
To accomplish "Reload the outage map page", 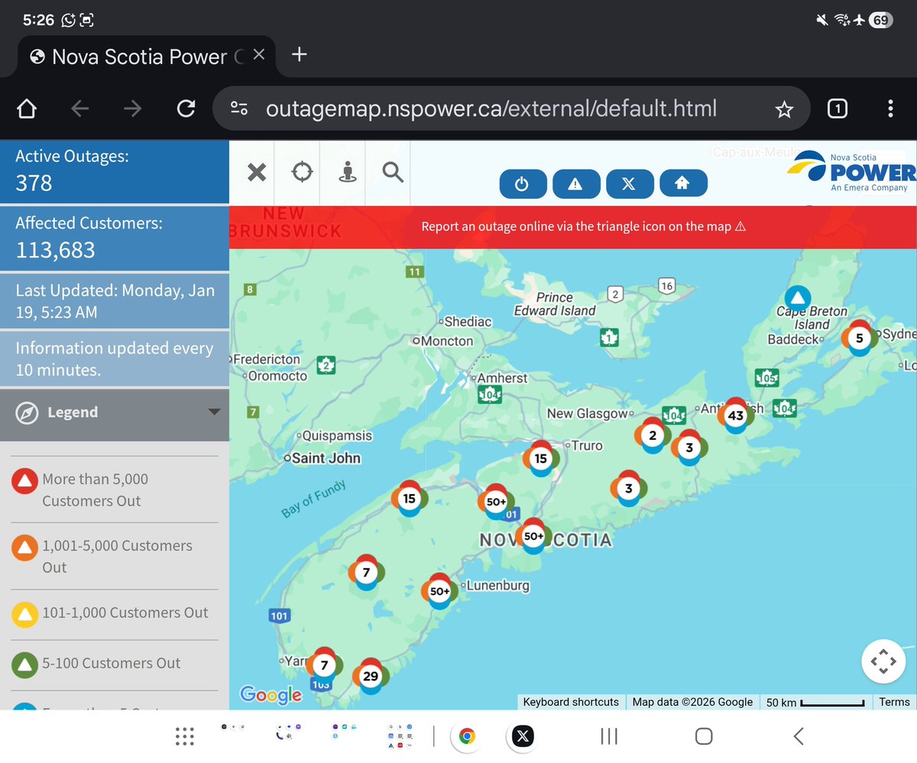I will [186, 109].
